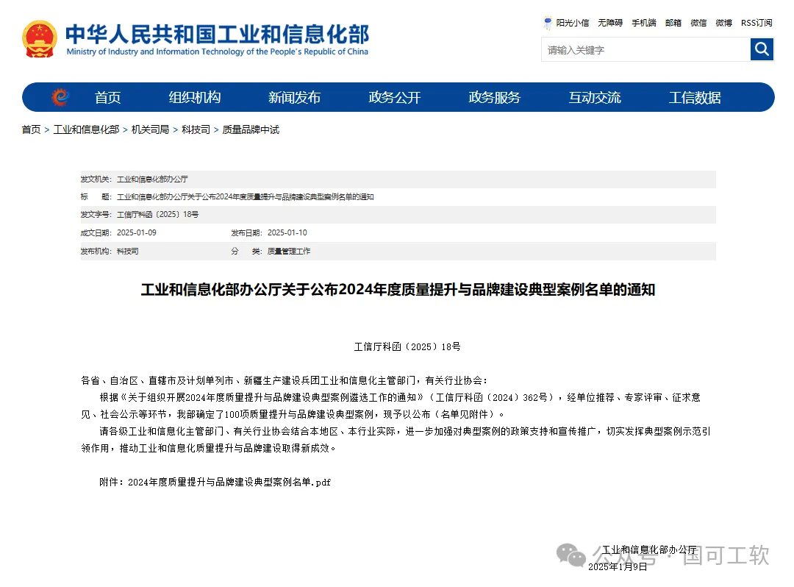Image resolution: width=794 pixels, height=587 pixels.
Task: Click the salutation line 各省、自治区
Action: 285,380
